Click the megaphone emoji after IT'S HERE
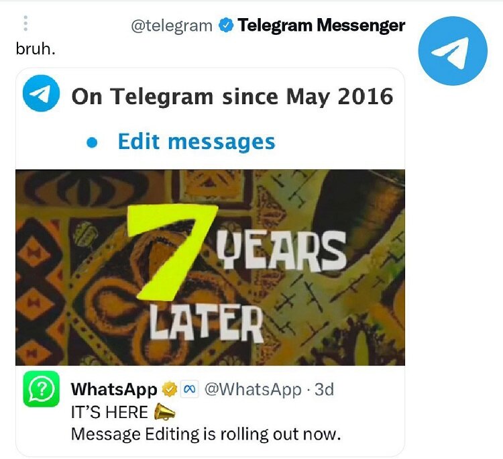Viewport: 503px width, 459px height. pyautogui.click(x=164, y=412)
